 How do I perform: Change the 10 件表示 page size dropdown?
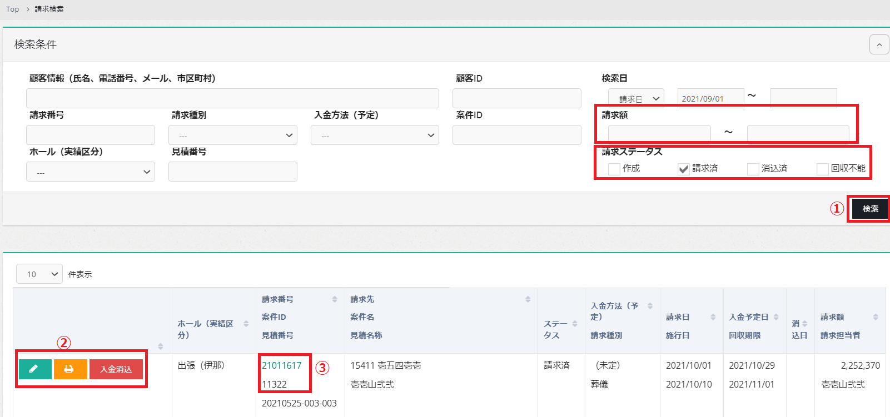click(x=39, y=274)
